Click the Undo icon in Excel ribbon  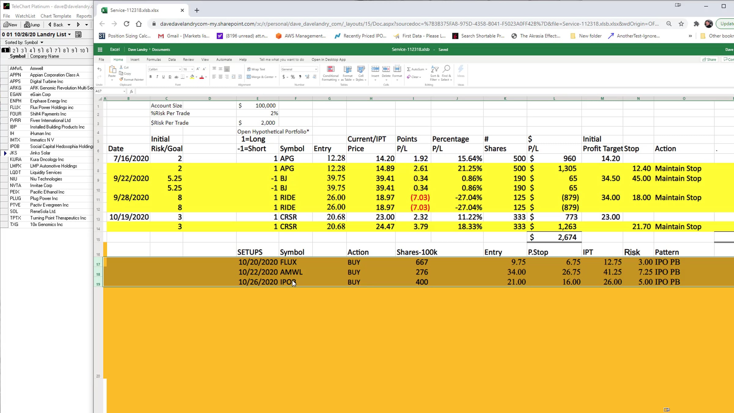tap(99, 69)
